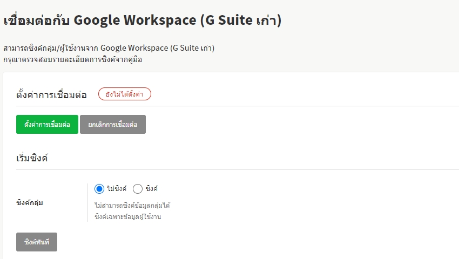Click the divider line under เริ่มซิงค์ heading
The width and height of the screenshot is (459, 259).
[x=238, y=169]
